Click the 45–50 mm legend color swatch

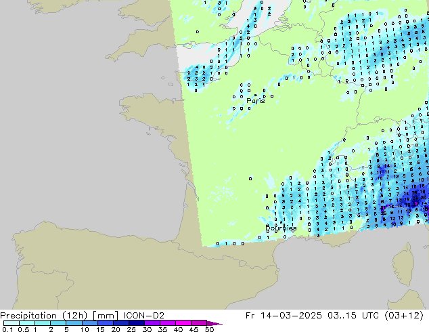[199, 323]
